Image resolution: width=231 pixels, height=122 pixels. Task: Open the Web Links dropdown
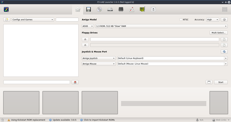click(221, 120)
